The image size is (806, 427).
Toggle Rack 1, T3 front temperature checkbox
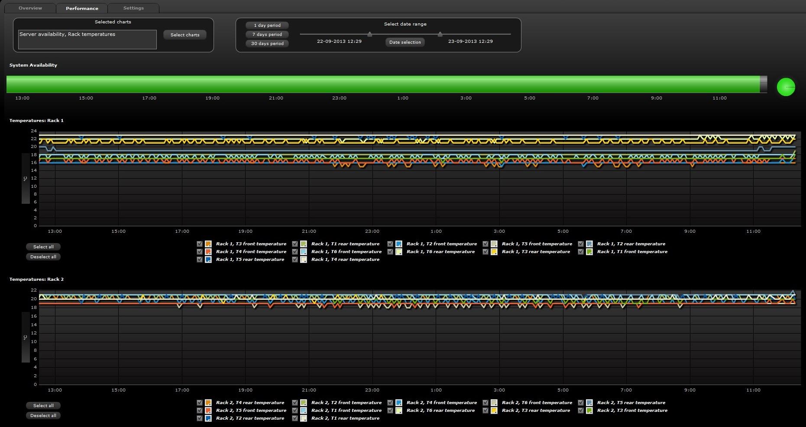click(200, 244)
